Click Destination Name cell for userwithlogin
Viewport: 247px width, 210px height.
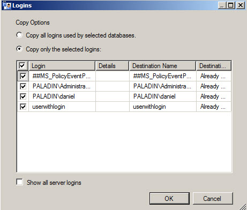163,107
